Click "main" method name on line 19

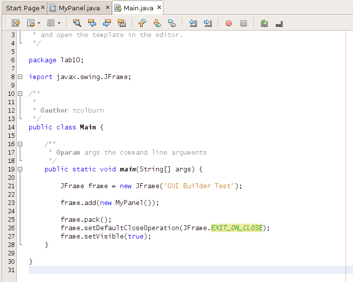[x=128, y=169]
